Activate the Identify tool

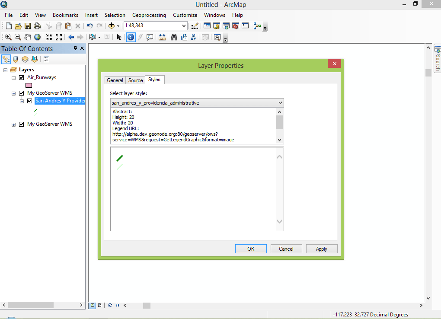131,37
